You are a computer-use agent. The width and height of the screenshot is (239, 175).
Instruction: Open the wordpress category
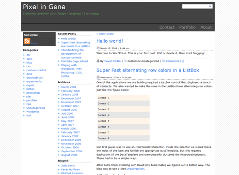(x=33, y=112)
